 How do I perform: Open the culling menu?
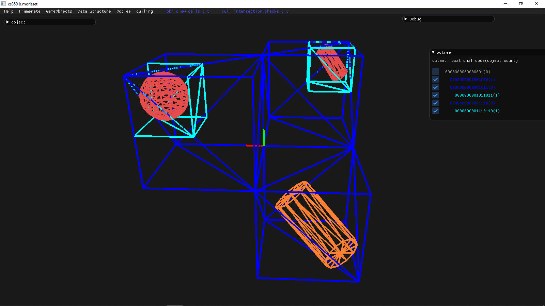(x=144, y=11)
